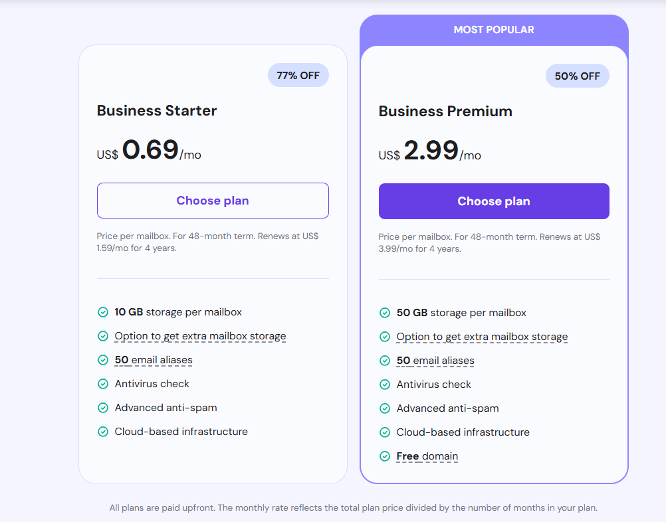Click Starter's extra mailbox storage option link

click(x=200, y=336)
